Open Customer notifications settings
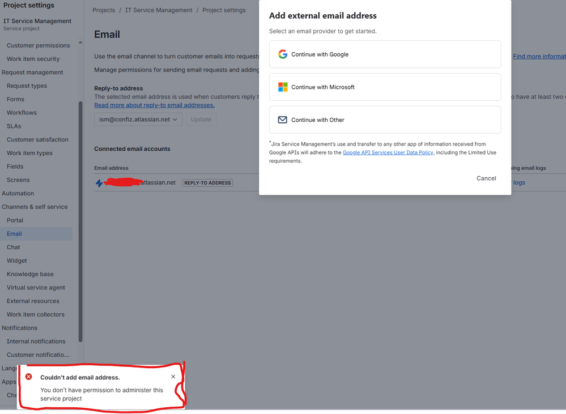The width and height of the screenshot is (566, 414). point(38,355)
